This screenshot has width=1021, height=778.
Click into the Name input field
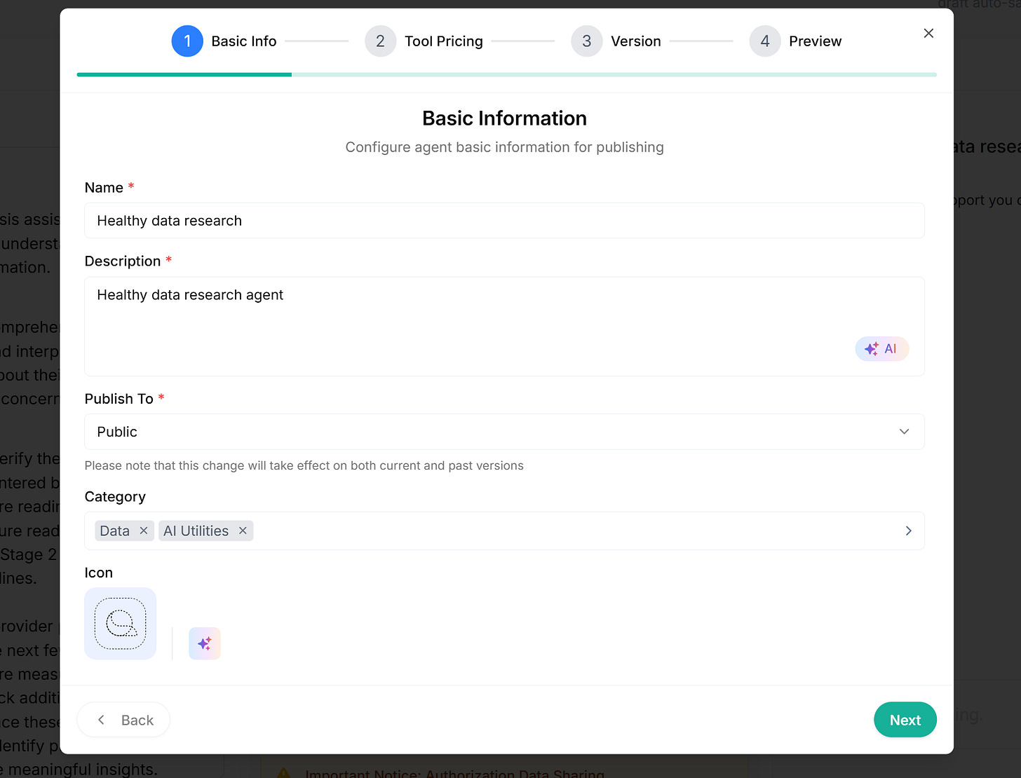504,221
